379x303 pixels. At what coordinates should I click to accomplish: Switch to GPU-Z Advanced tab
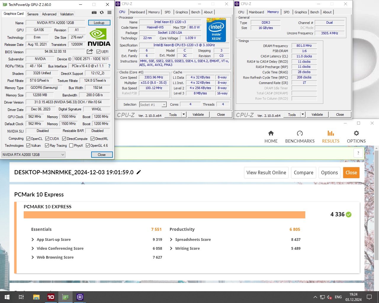49,14
